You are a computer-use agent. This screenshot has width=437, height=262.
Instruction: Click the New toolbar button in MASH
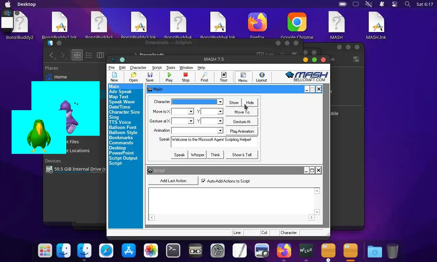(114, 77)
